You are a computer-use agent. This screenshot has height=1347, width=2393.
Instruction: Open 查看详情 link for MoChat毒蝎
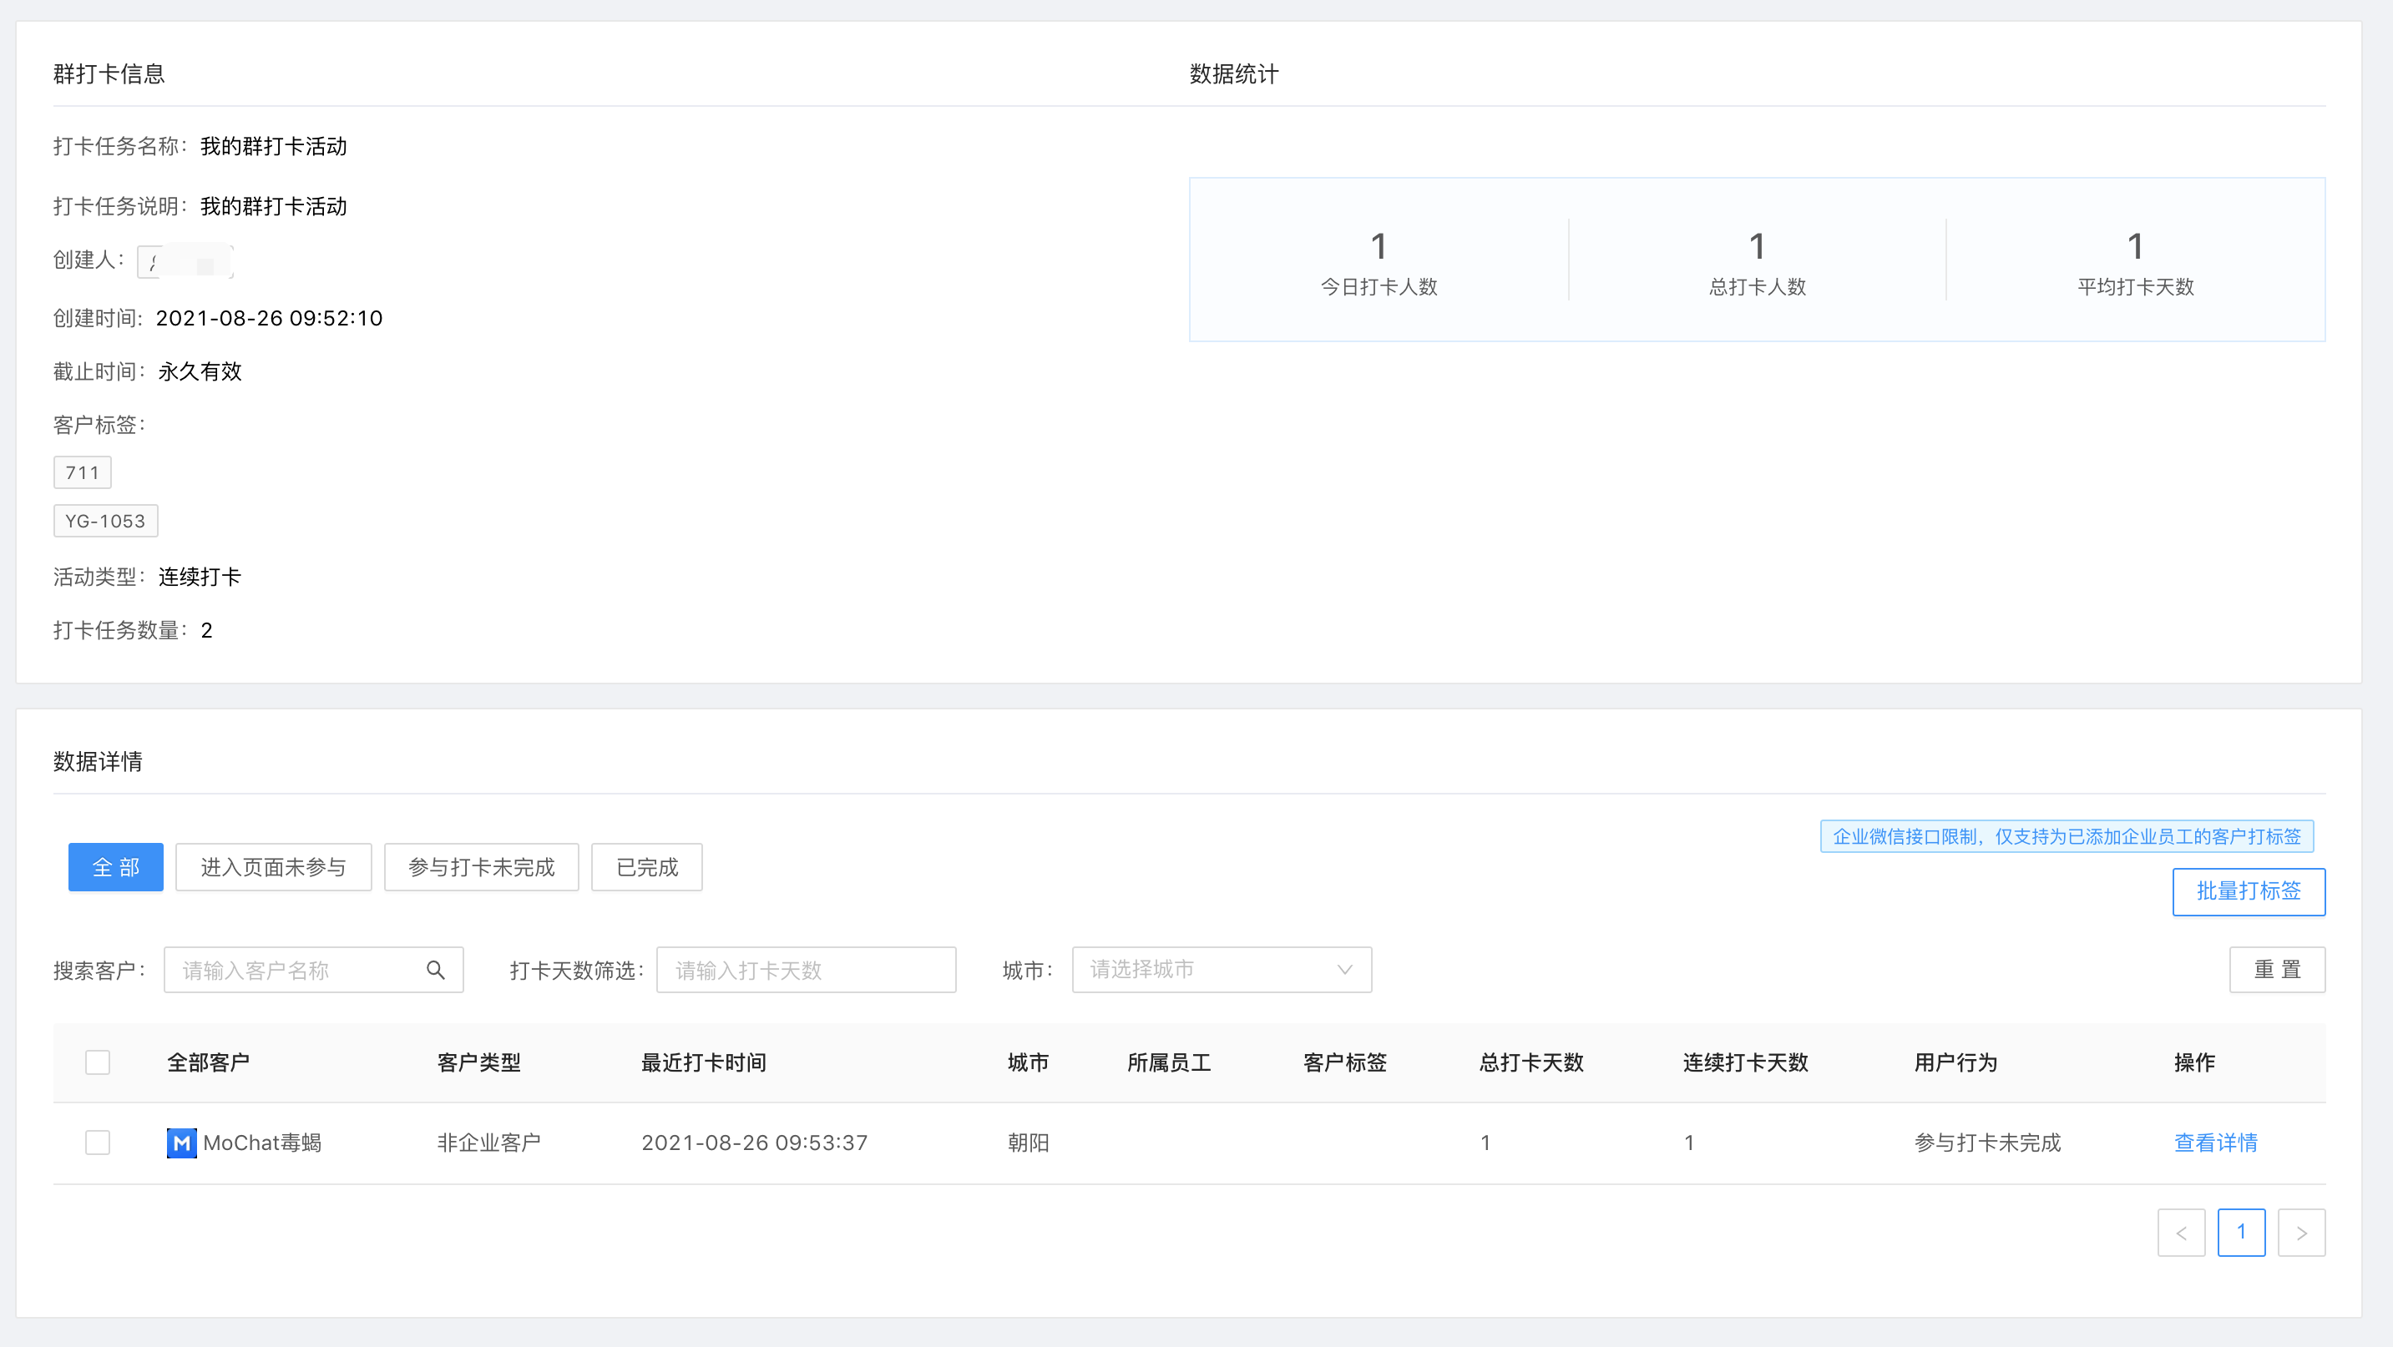[2215, 1143]
